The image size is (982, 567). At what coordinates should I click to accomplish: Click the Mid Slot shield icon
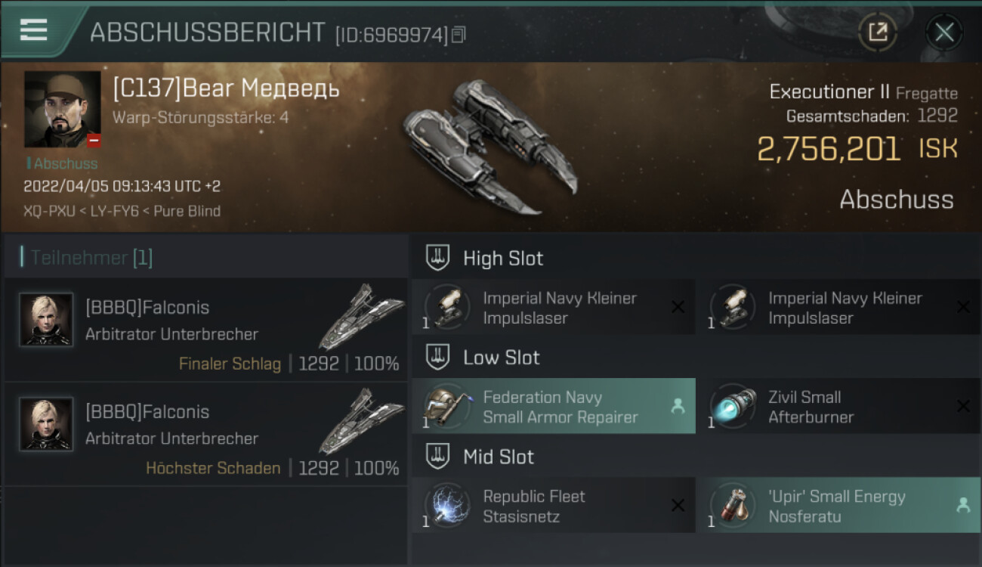pyautogui.click(x=438, y=457)
